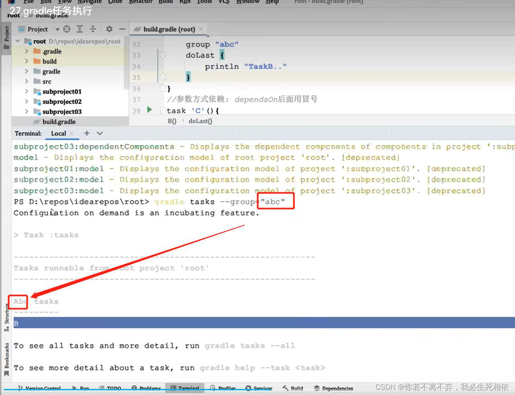
Task: Expand the build folder
Action: click(27, 61)
